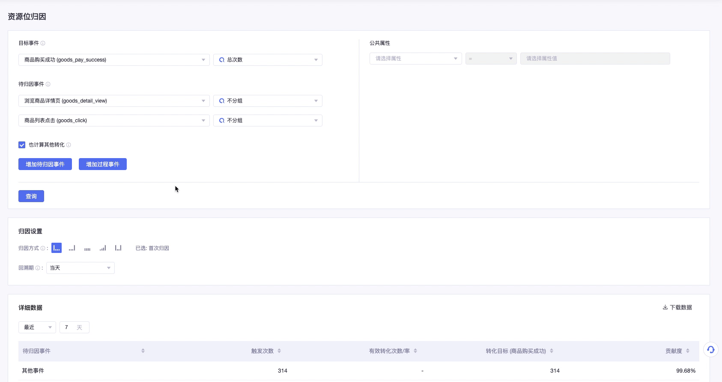The height and width of the screenshot is (382, 722).
Task: Click info icon beside 回溯期 label
Action: (38, 268)
